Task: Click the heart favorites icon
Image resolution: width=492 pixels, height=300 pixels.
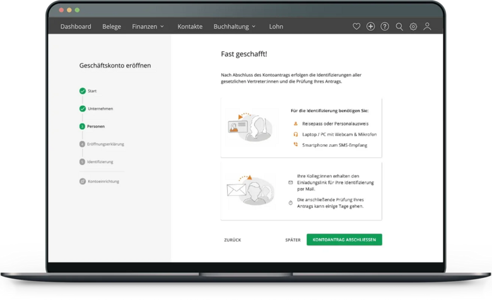Action: (356, 26)
